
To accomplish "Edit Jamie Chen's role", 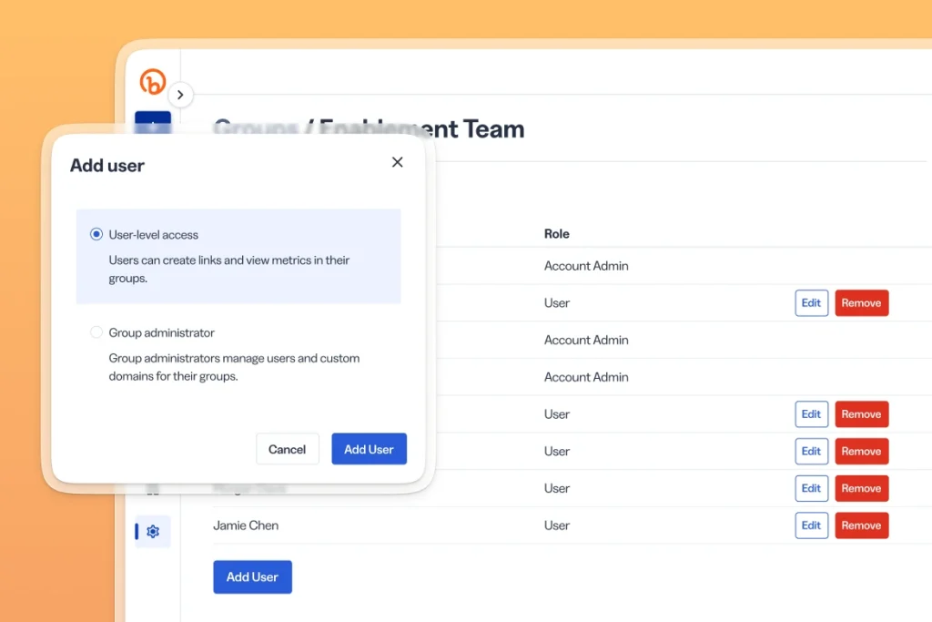I will [811, 525].
